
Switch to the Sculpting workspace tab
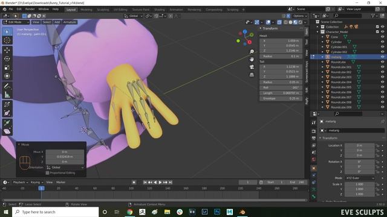(103, 10)
